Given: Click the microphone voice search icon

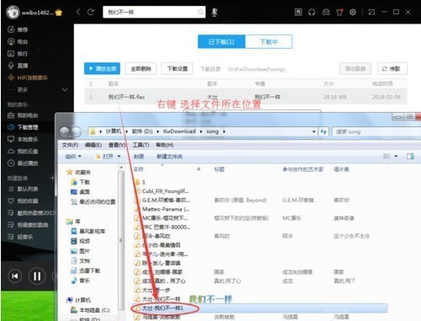Looking at the screenshot, I should 215,12.
